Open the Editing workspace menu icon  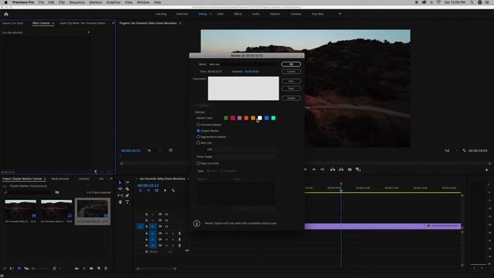click(x=211, y=14)
